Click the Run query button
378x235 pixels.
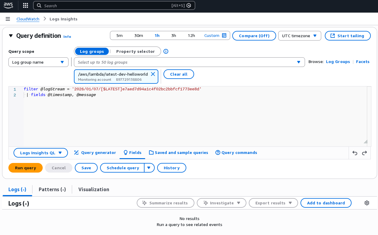[x=26, y=168]
